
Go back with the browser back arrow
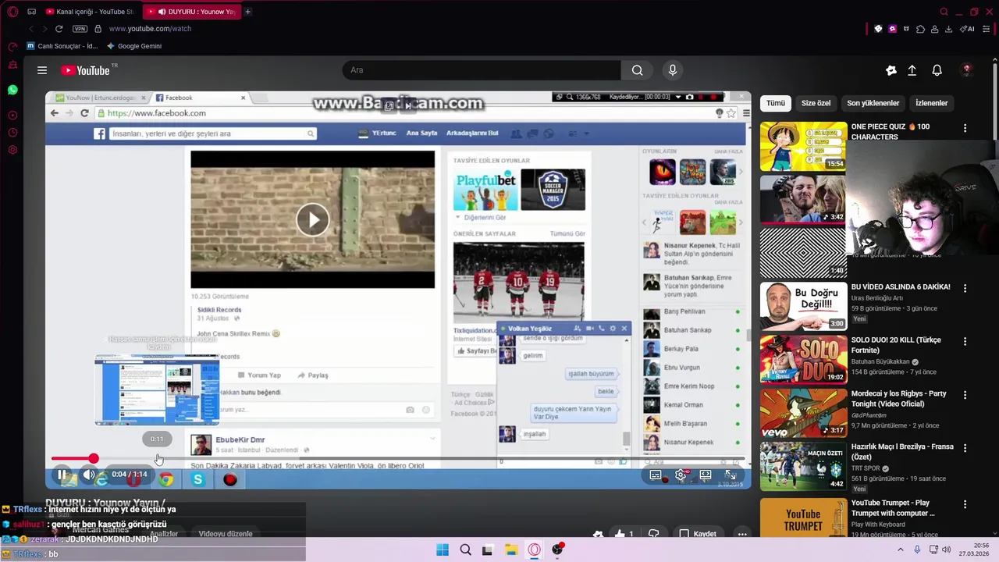coord(31,29)
